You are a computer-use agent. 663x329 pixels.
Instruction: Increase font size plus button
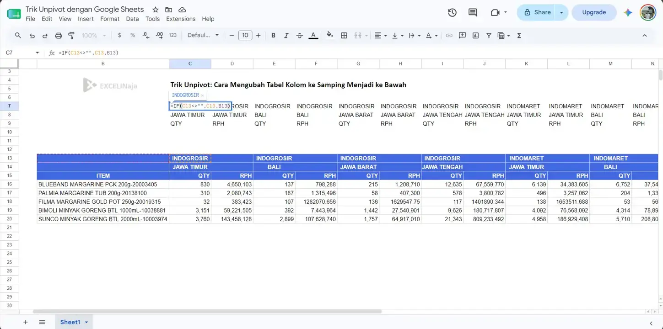(259, 35)
